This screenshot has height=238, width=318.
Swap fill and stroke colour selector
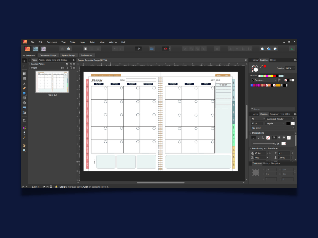pyautogui.click(x=256, y=66)
